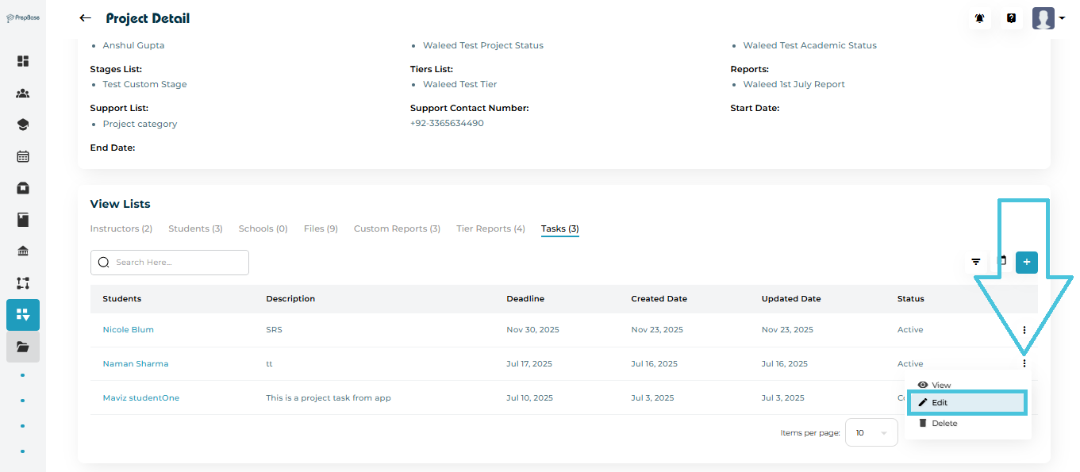This screenshot has height=472, width=1080.
Task: Open the notifications bell
Action: (x=980, y=18)
